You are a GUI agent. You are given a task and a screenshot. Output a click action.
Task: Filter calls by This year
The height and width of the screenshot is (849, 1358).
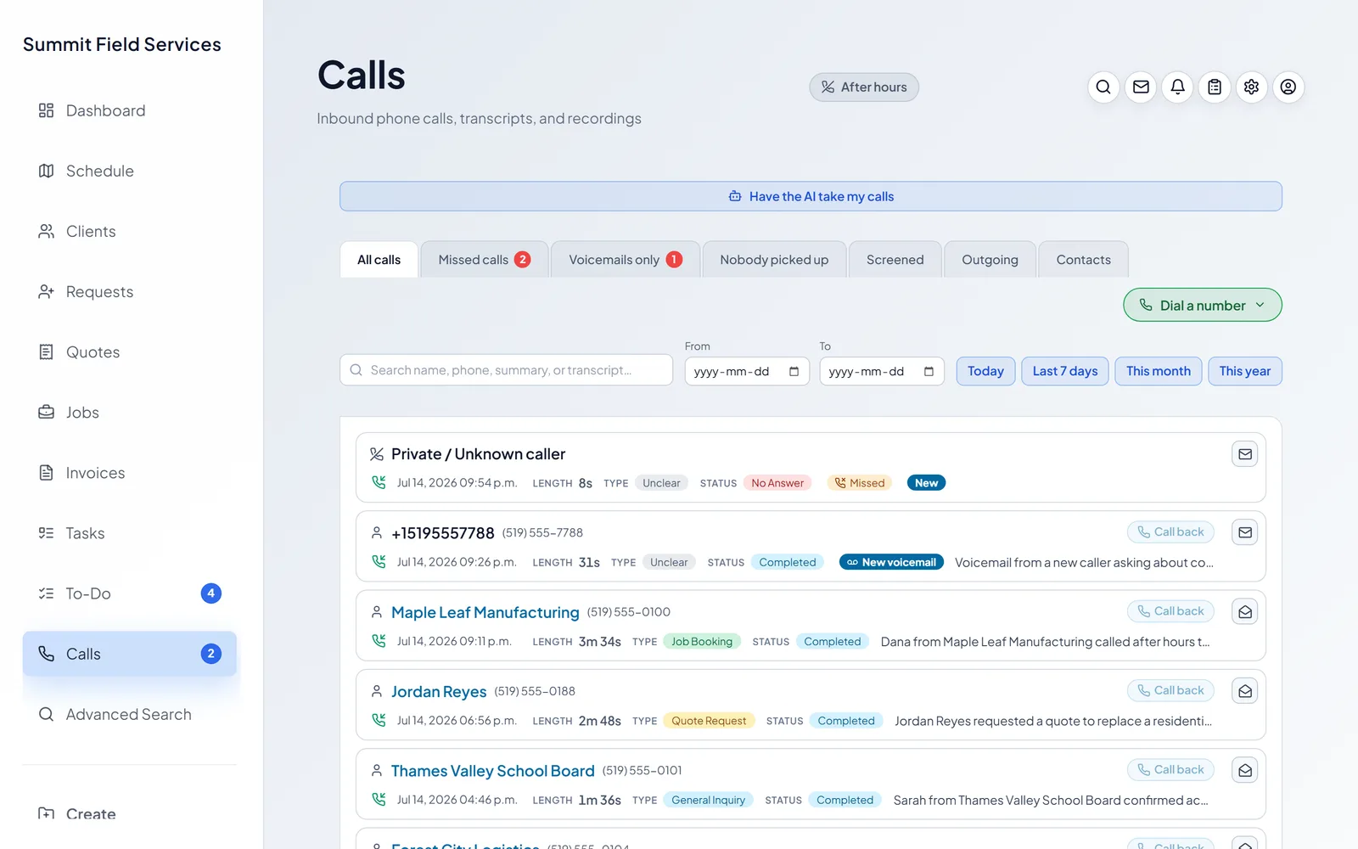[x=1245, y=371]
